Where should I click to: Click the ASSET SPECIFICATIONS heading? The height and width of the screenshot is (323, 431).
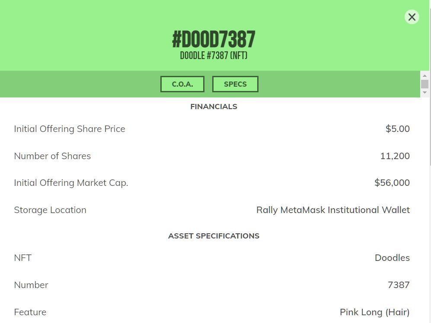(214, 236)
